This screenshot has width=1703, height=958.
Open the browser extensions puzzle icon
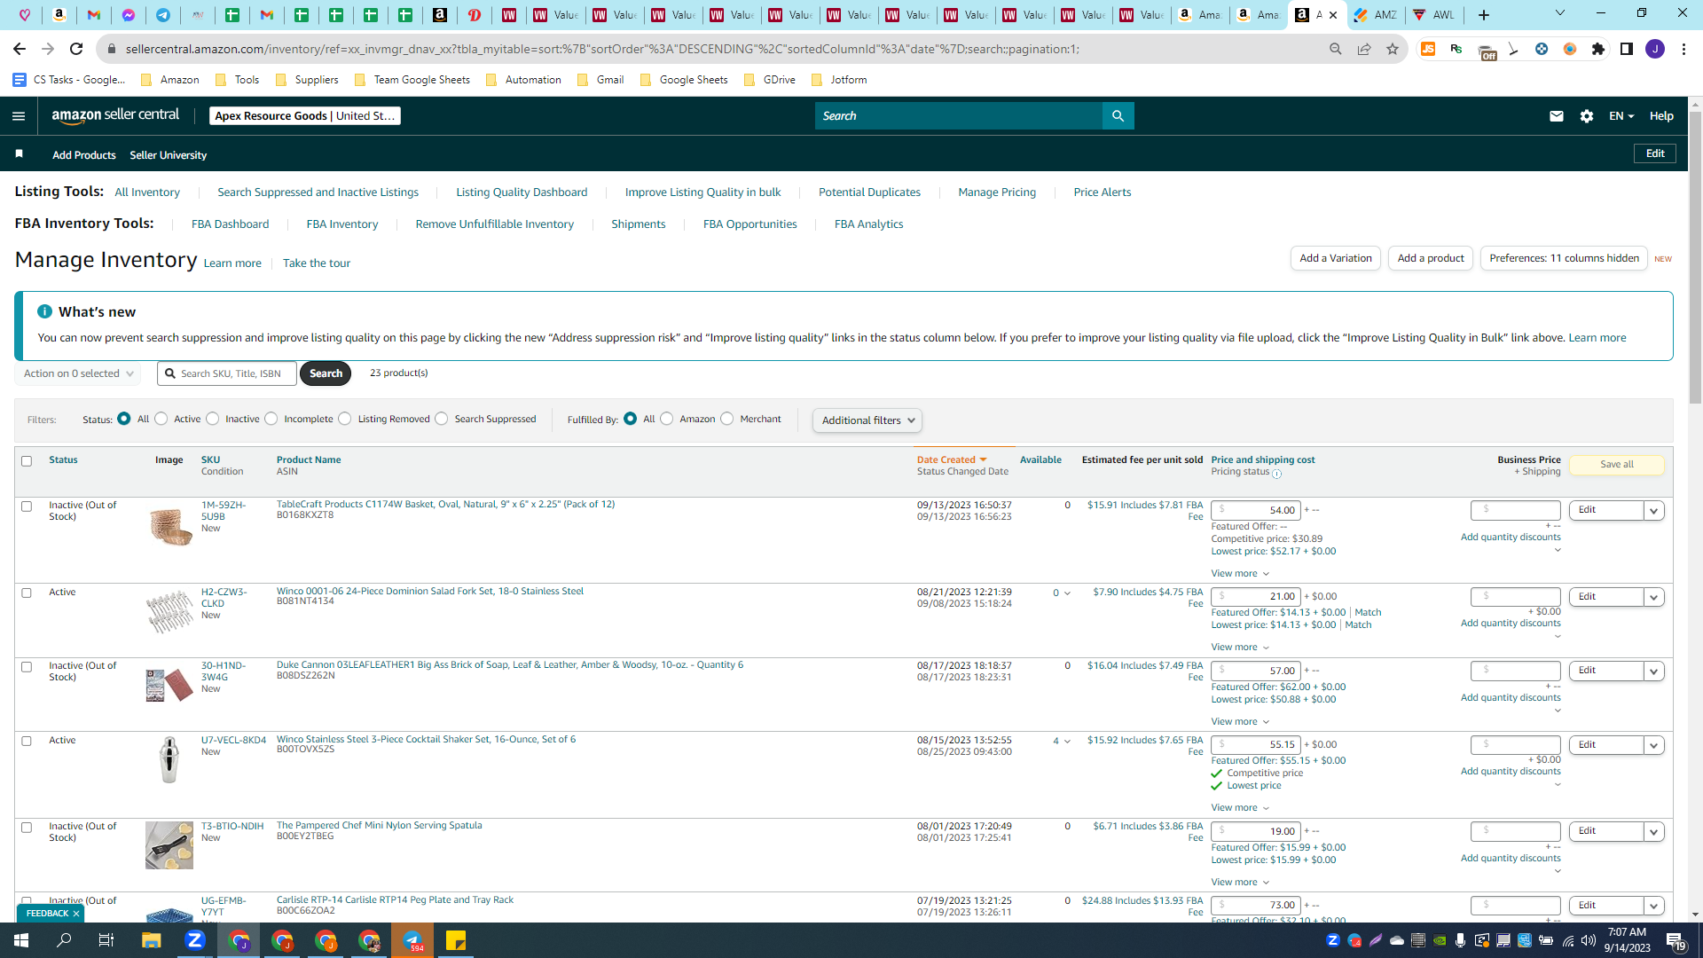(1598, 49)
